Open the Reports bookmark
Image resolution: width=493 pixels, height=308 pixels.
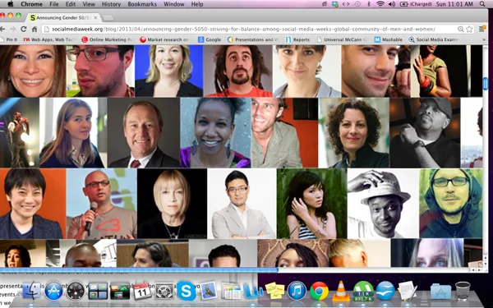click(x=297, y=39)
